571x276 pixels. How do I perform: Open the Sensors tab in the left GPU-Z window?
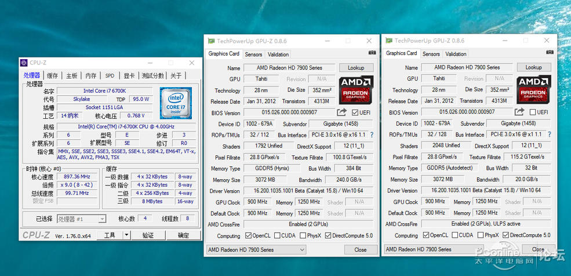pos(253,55)
